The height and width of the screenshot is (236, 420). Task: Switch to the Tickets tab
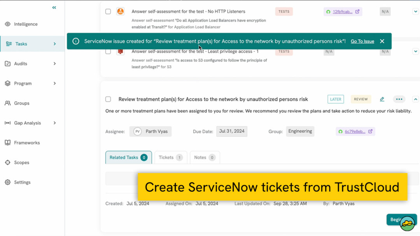click(x=170, y=157)
